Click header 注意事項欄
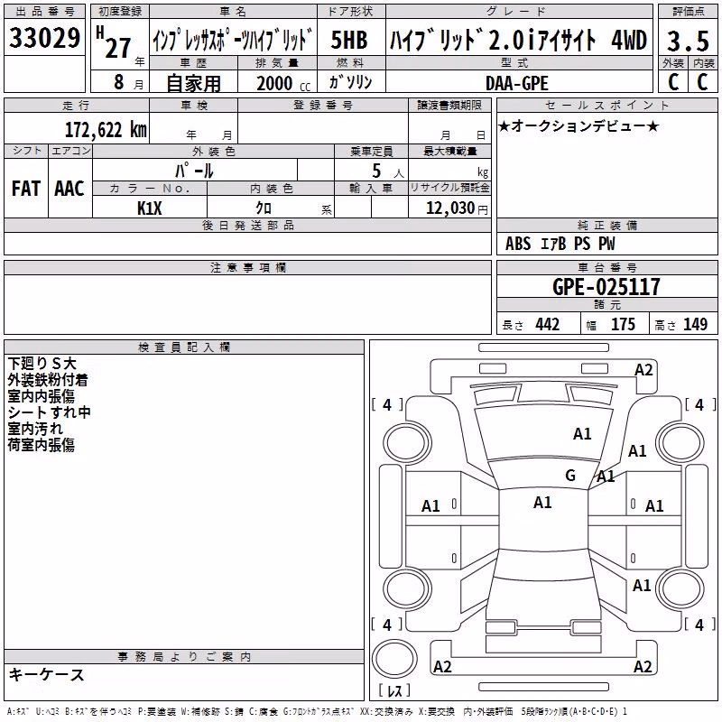Image resolution: width=722 pixels, height=722 pixels. point(247,267)
